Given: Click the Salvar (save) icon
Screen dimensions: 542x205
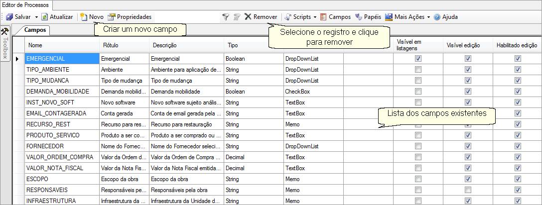Looking at the screenshot, I should 9,17.
